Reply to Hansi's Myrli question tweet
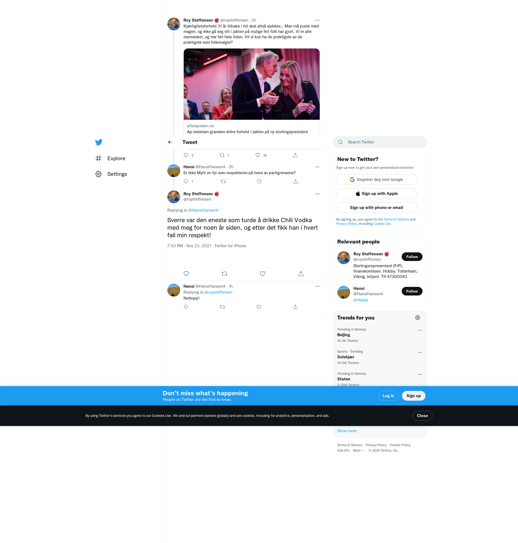Viewport: 518px width, 543px height. tap(186, 181)
